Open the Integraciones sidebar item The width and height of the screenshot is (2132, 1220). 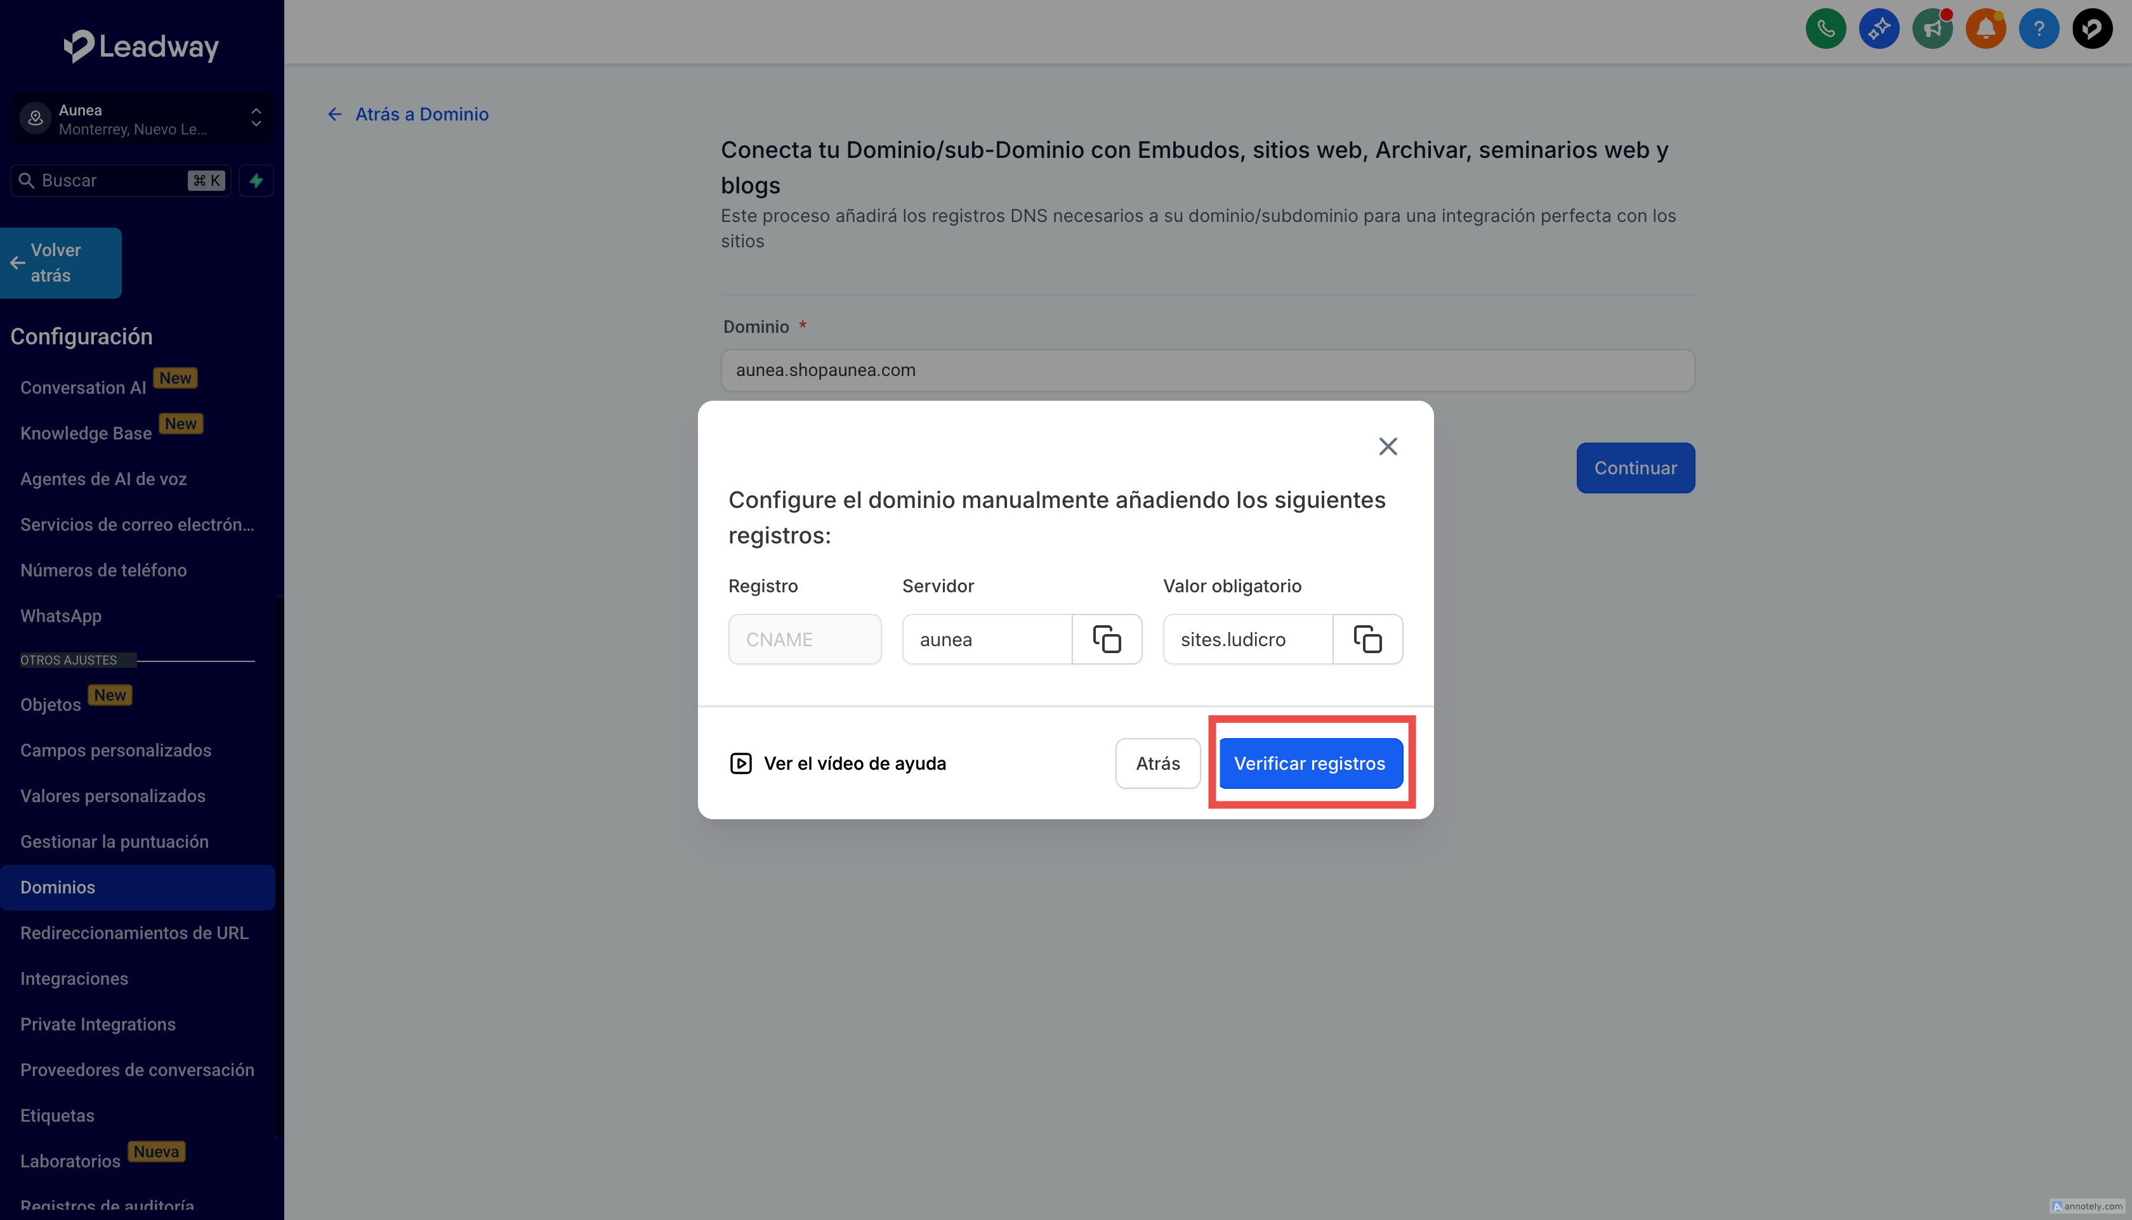tap(74, 978)
